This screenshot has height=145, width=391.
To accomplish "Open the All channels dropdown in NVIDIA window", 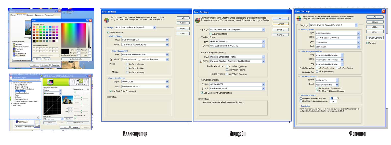I will (53, 93).
